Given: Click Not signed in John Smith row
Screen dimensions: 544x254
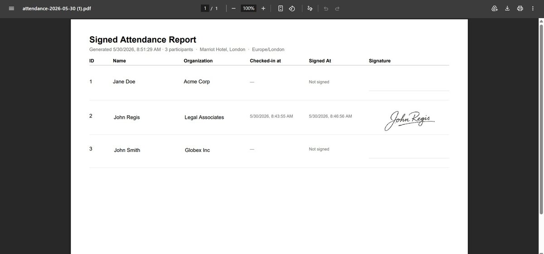Looking at the screenshot, I should pos(319,149).
